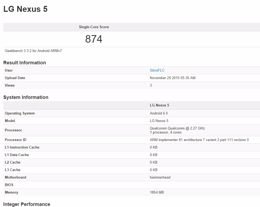The width and height of the screenshot is (260, 207).
Task: Select the User row label
Action: pos(9,70)
